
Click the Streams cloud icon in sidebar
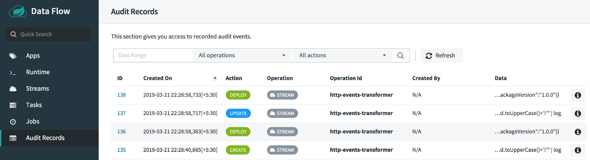click(x=13, y=89)
